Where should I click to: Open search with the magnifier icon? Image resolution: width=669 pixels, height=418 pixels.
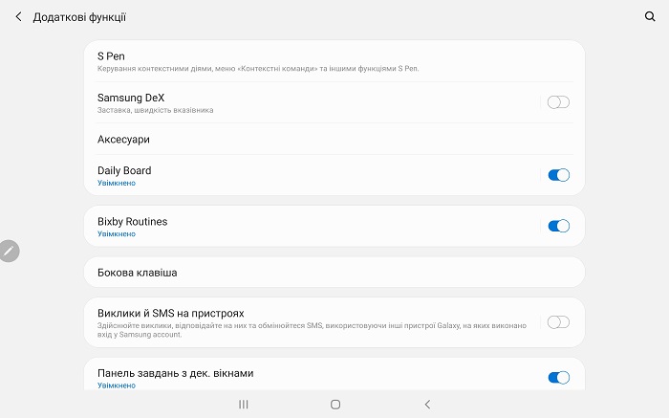point(651,17)
